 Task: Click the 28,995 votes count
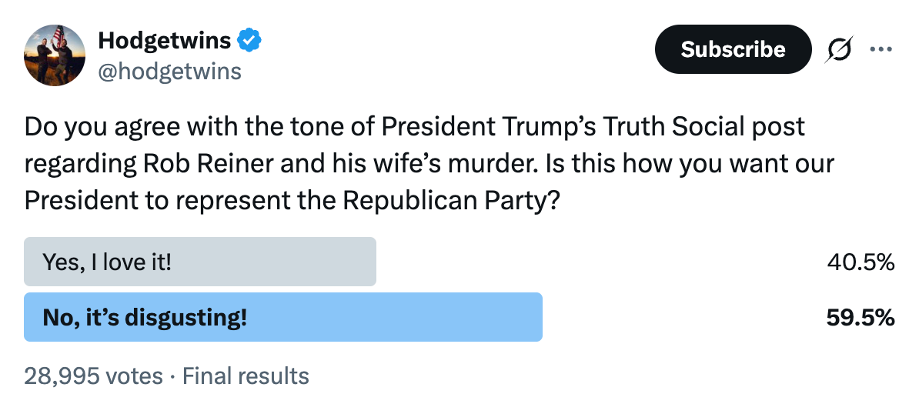[93, 376]
